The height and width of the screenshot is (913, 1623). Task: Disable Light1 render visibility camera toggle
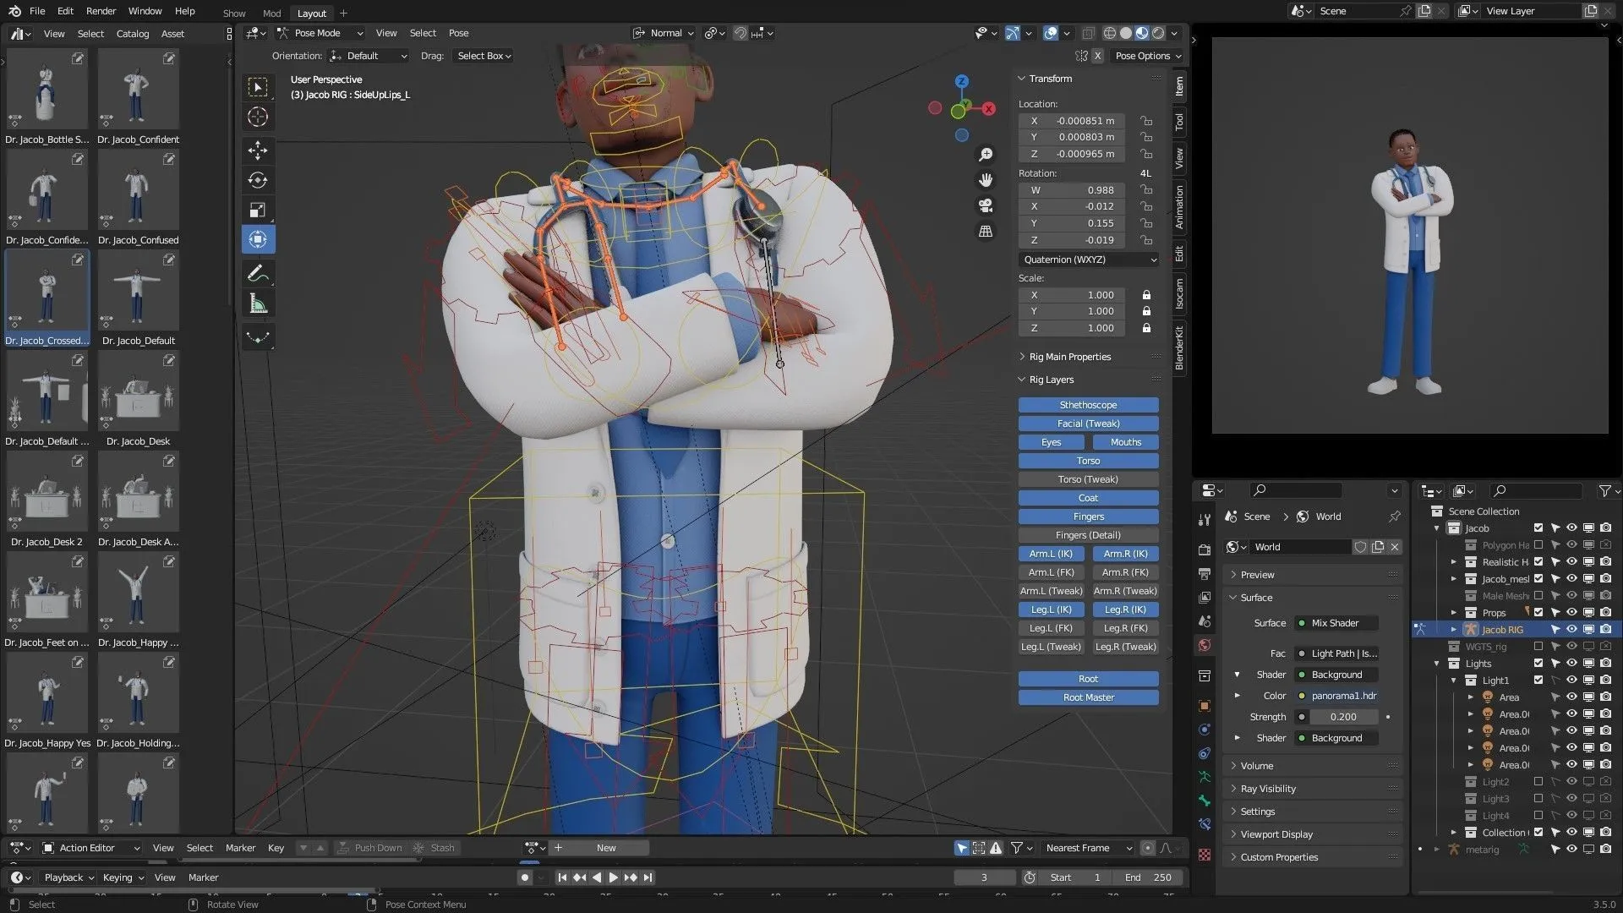[x=1606, y=681]
